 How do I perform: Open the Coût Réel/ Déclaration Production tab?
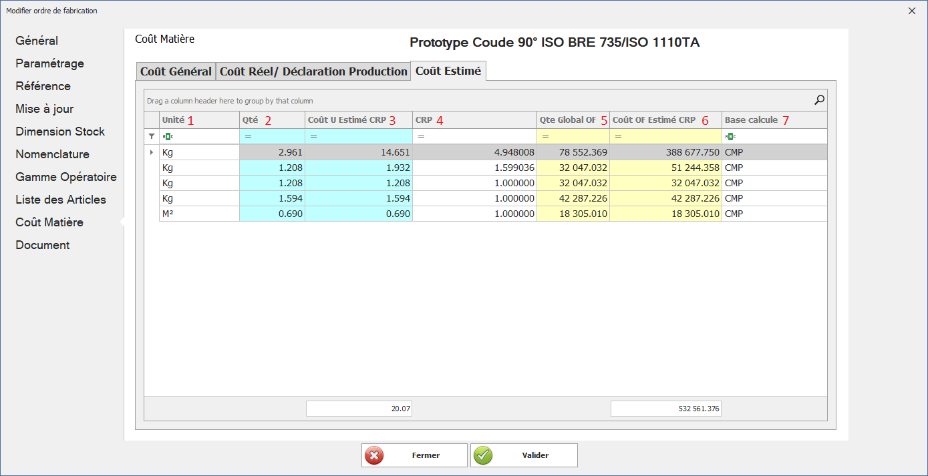[313, 71]
